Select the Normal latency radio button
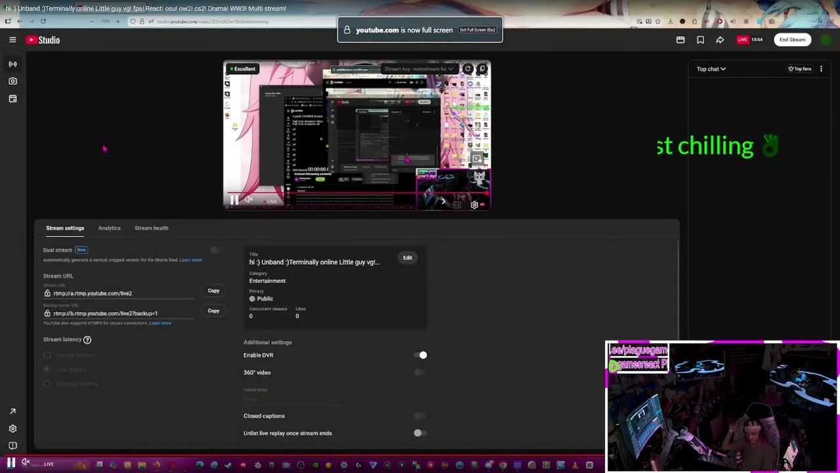840x473 pixels. [47, 355]
